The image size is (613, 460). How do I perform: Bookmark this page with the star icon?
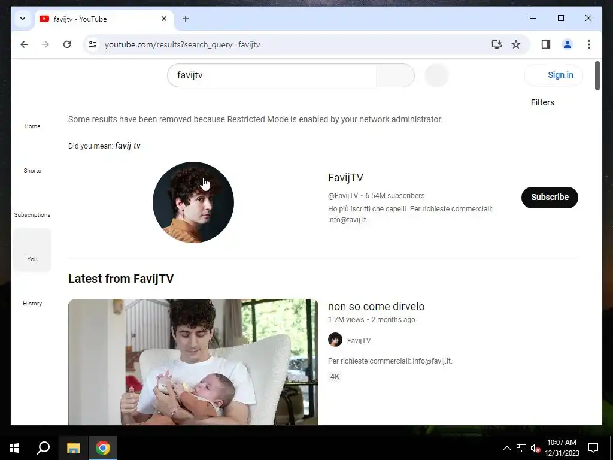click(x=516, y=44)
